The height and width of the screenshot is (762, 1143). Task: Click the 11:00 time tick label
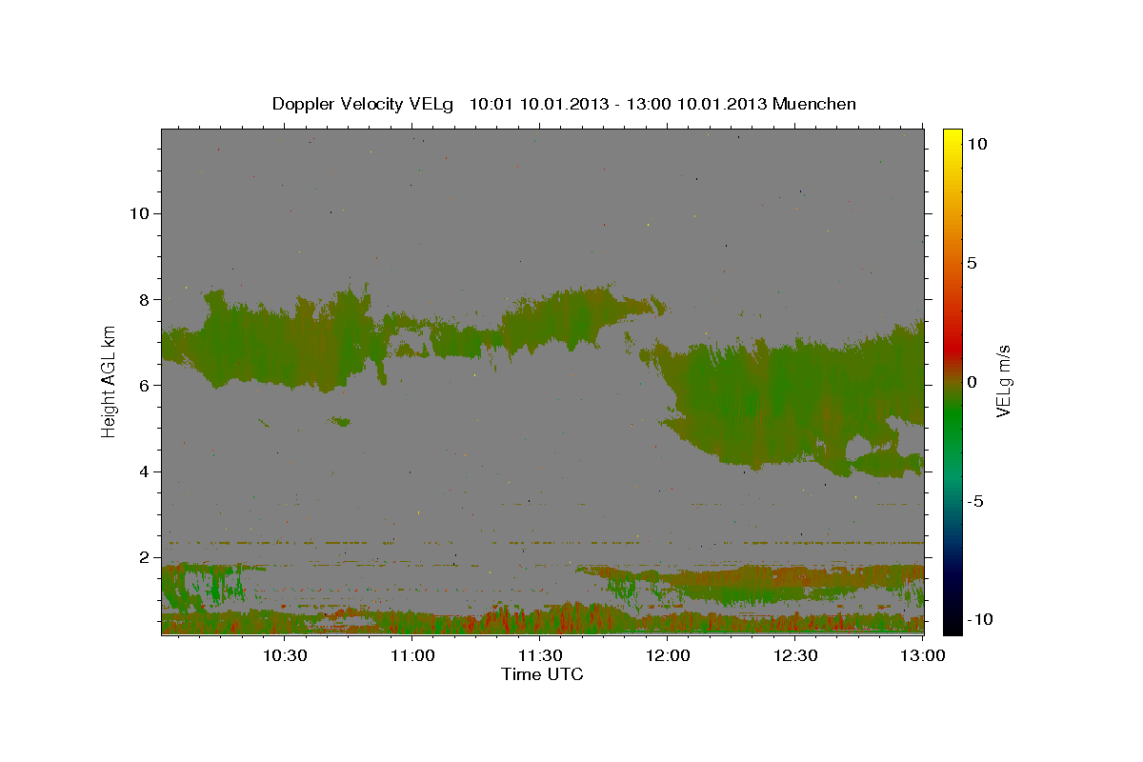[412, 655]
